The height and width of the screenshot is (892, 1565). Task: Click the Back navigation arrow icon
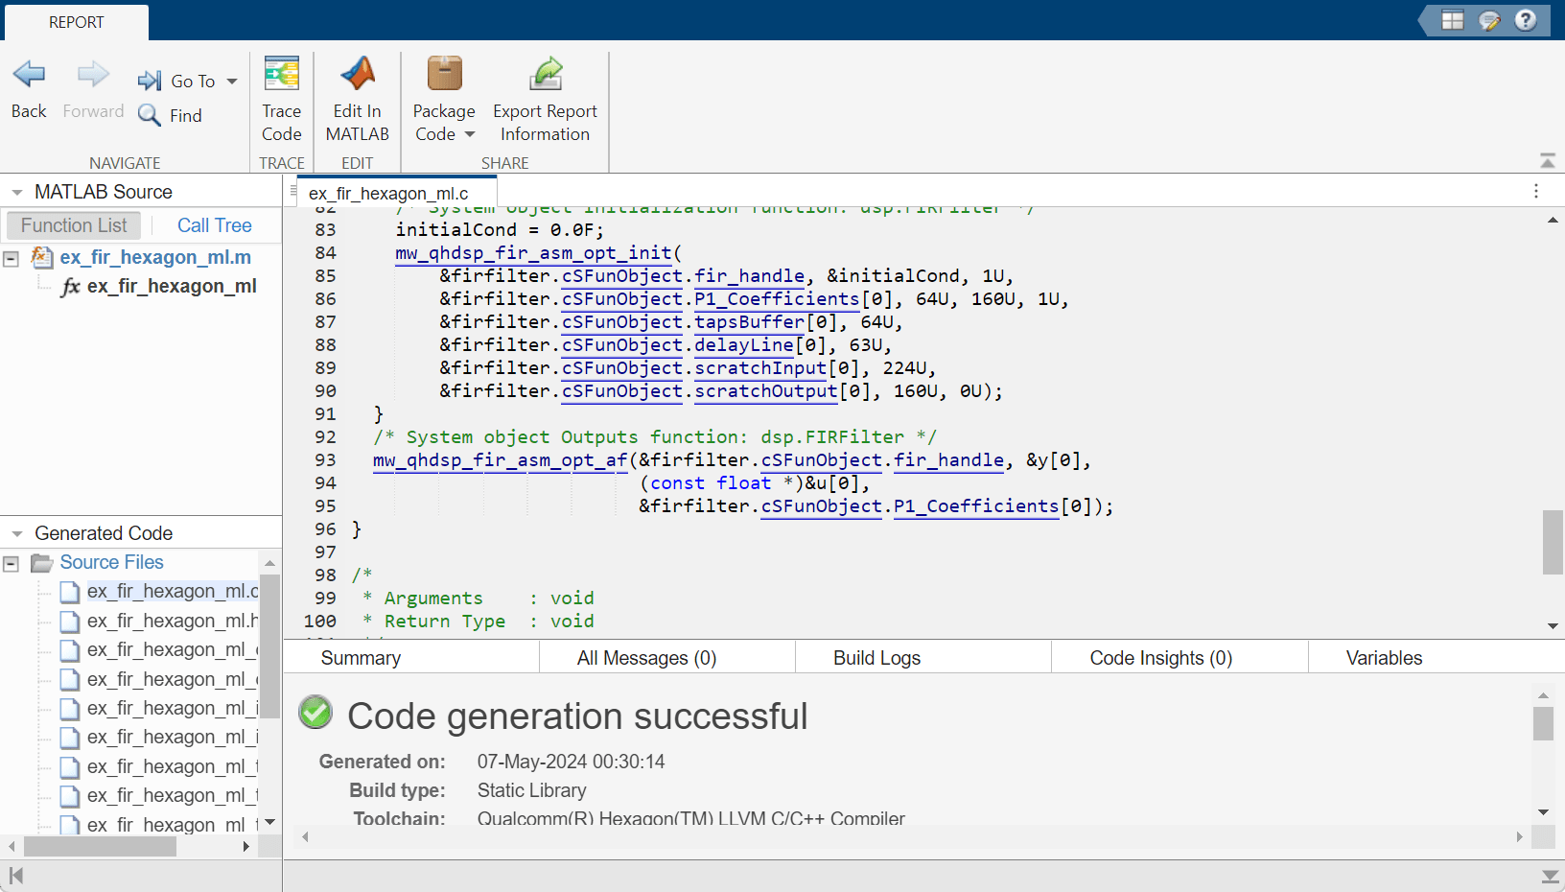tap(29, 75)
